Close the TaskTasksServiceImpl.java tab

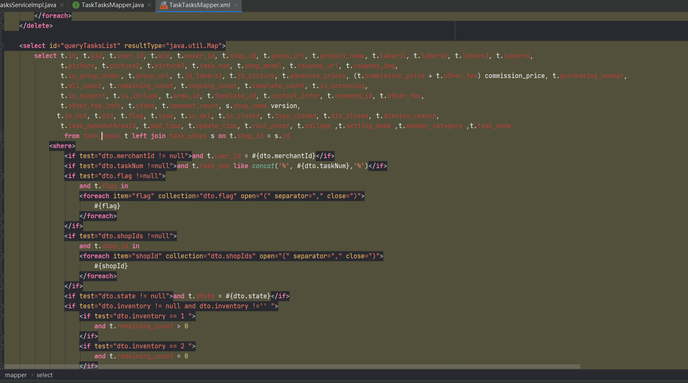pyautogui.click(x=62, y=5)
